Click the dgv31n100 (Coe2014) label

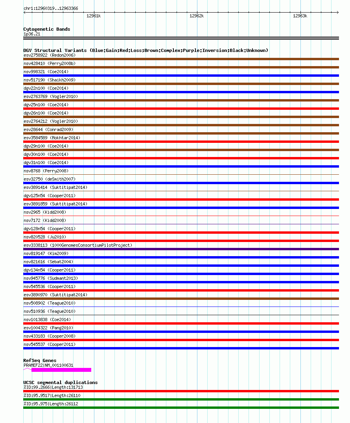(x=46, y=163)
